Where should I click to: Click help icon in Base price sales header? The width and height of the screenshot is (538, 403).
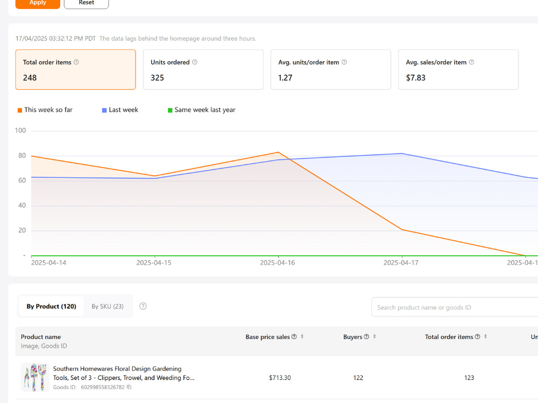pyautogui.click(x=294, y=336)
